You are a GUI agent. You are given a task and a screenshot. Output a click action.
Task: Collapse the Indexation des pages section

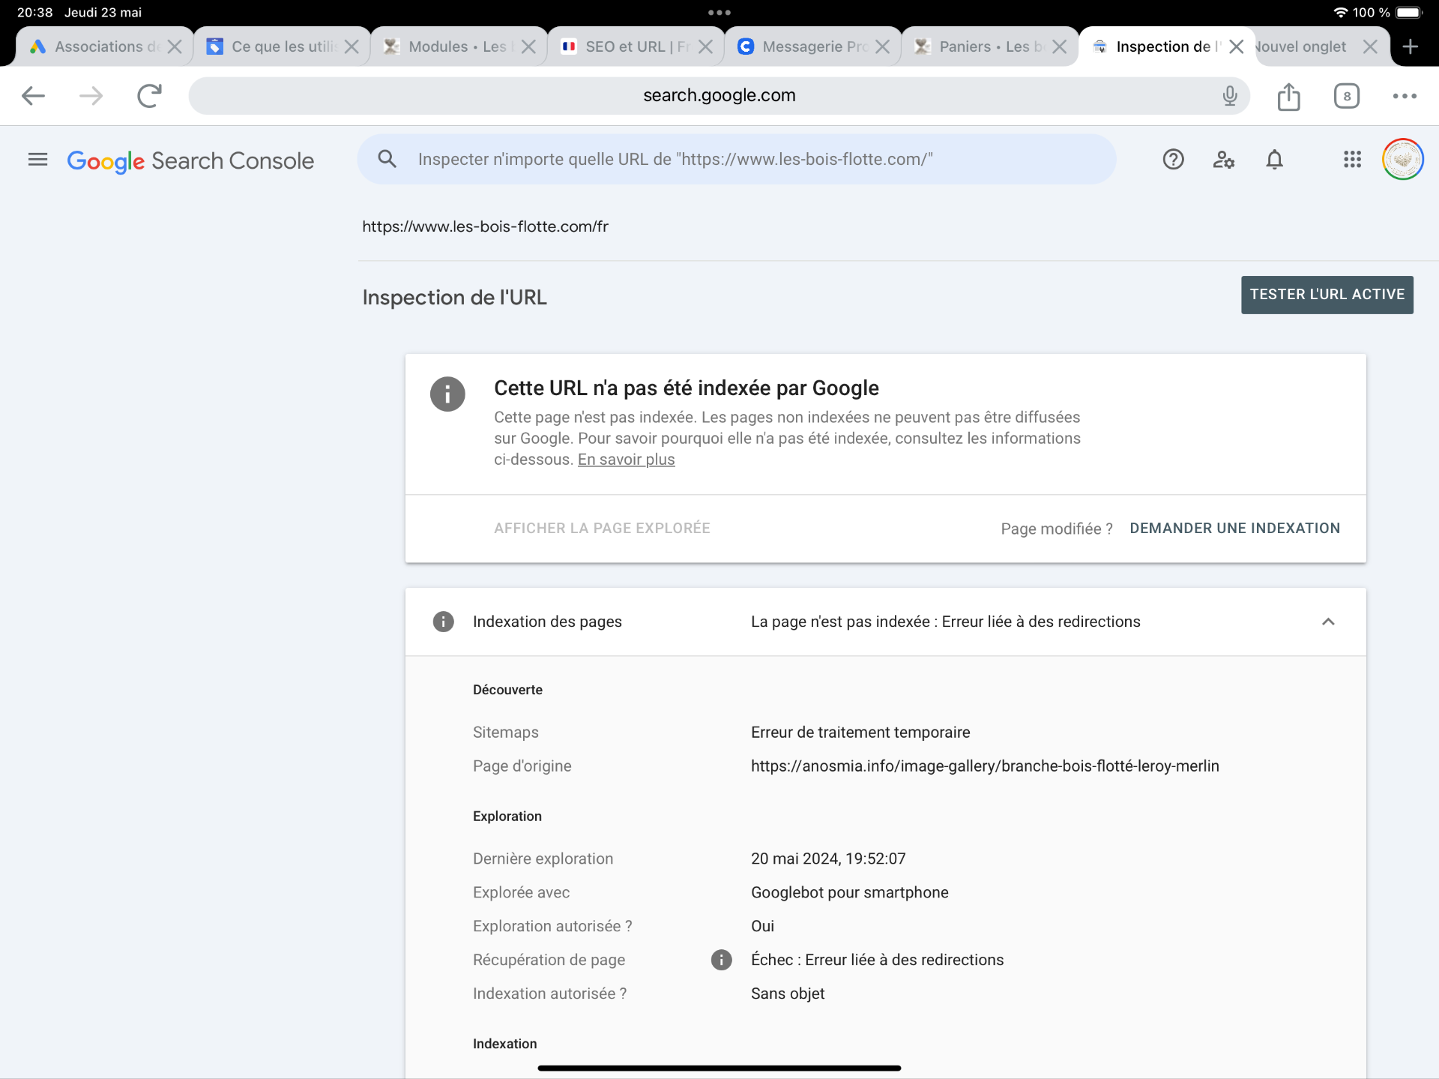[1328, 622]
